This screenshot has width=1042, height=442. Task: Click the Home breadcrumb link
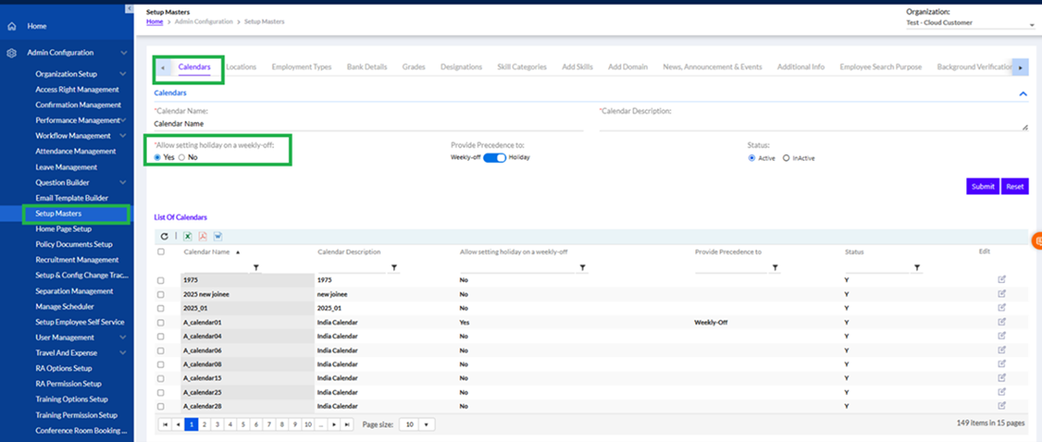point(154,21)
